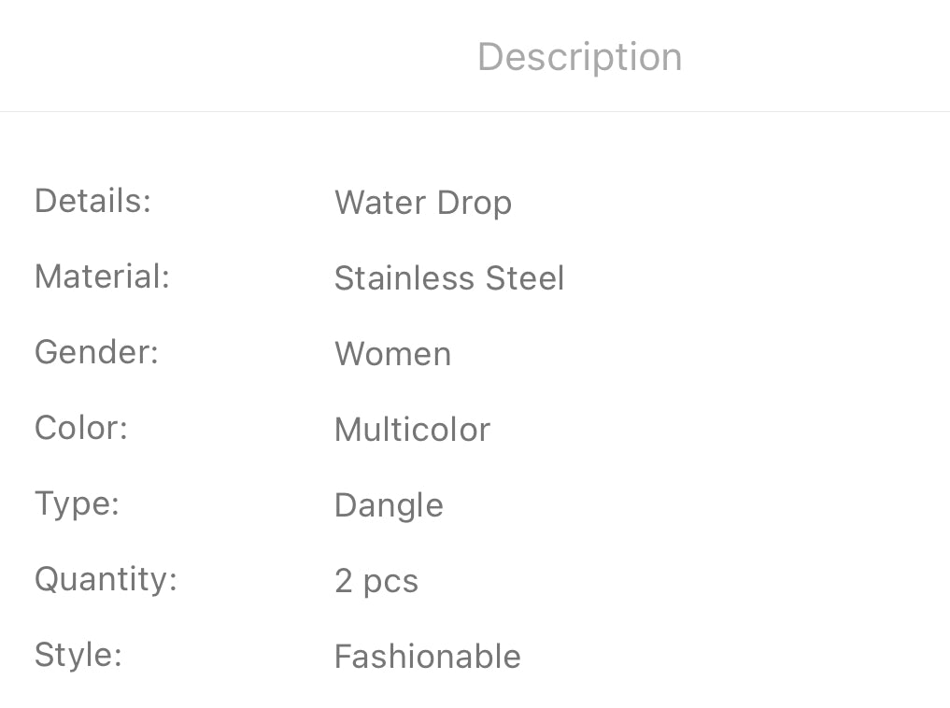Open the Description tab
The height and width of the screenshot is (708, 950).
[579, 57]
